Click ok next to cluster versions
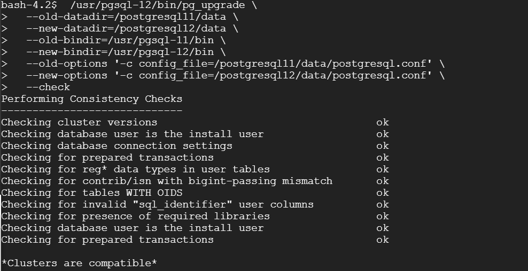 (x=383, y=122)
